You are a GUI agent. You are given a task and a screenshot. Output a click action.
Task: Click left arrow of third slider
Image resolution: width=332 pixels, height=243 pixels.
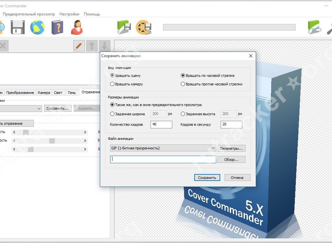pyautogui.click(x=14, y=149)
